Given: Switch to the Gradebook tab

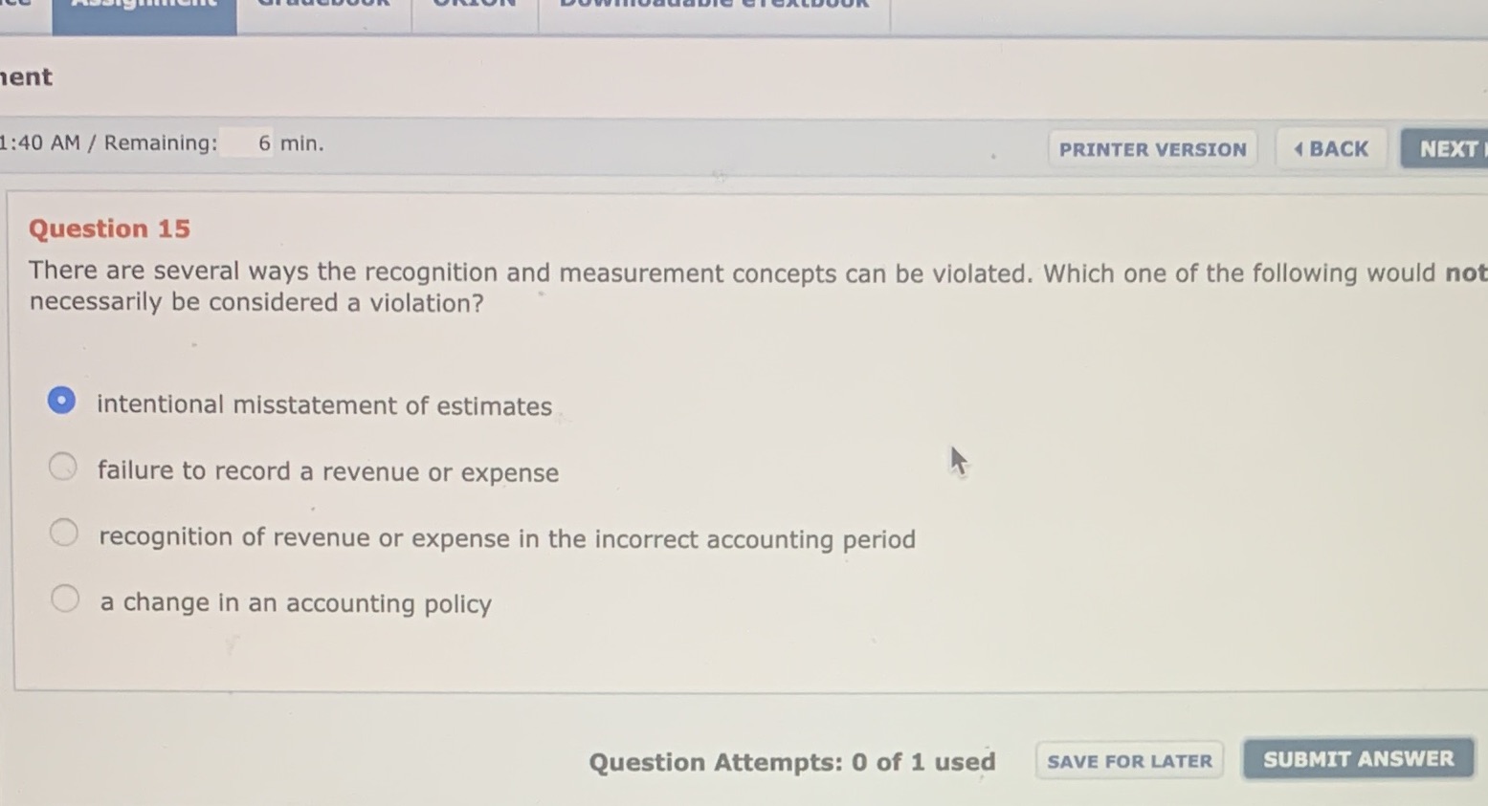Looking at the screenshot, I should [322, 10].
